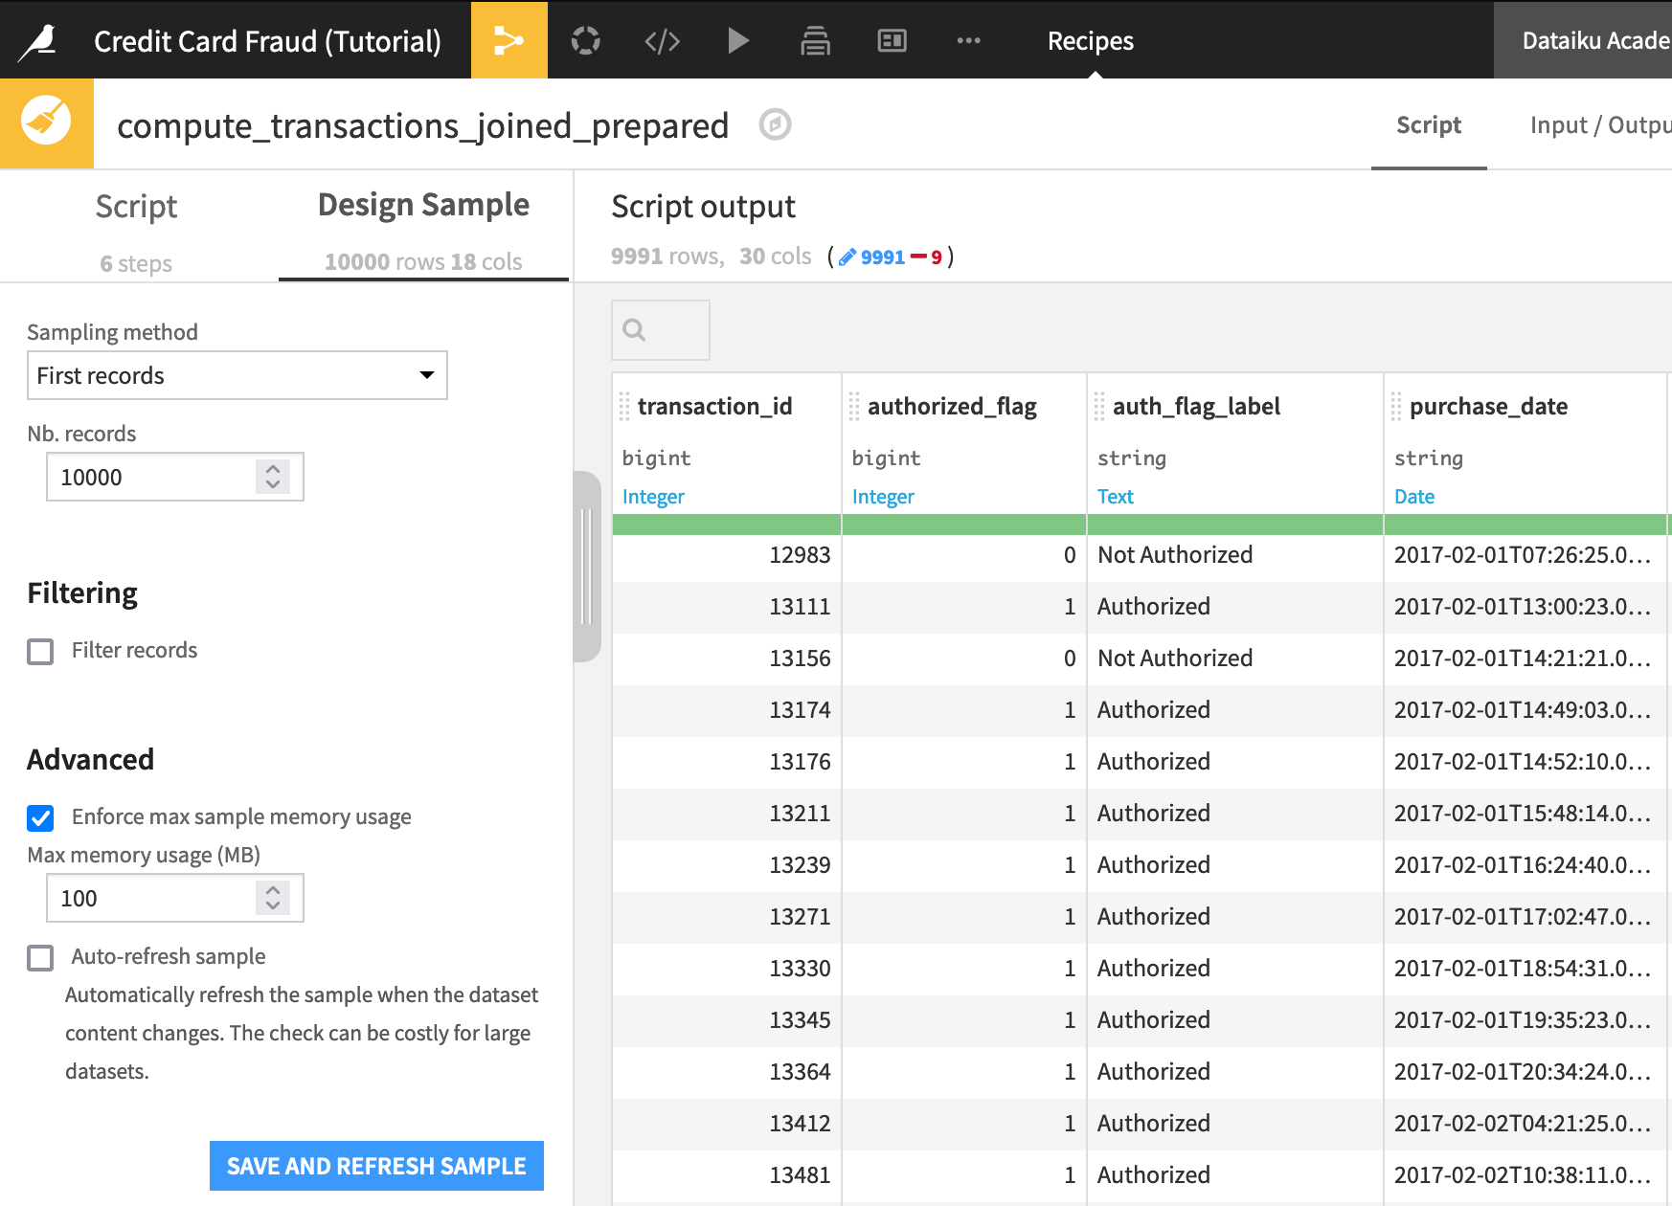Enable the Auto-refresh sample checkbox
This screenshot has width=1672, height=1206.
[40, 958]
